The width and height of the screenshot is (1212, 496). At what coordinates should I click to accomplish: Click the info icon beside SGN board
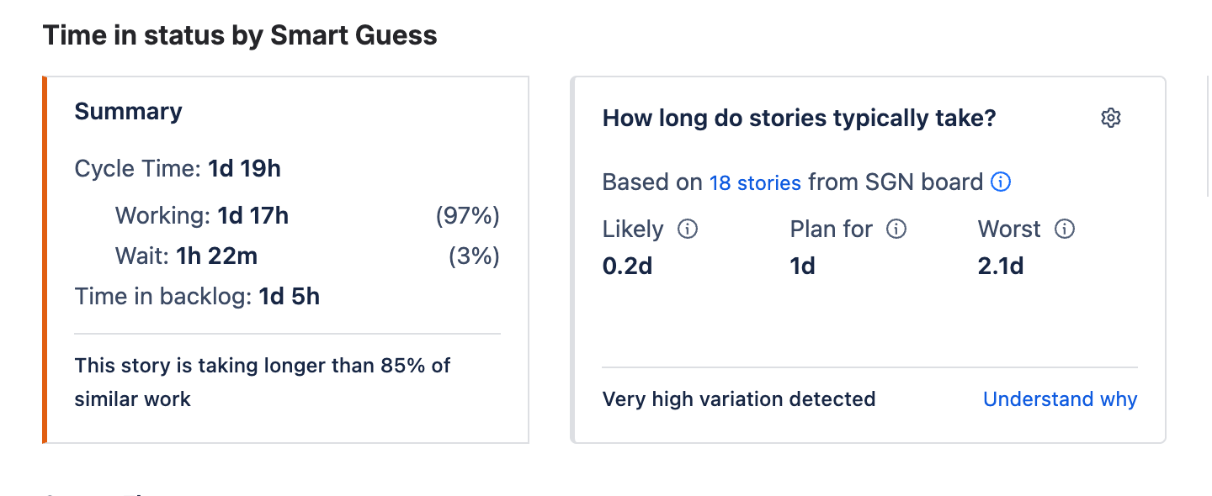(1001, 182)
